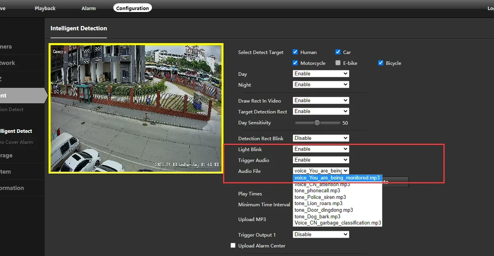Open the Trigger Output 1 dropdown
Image resolution: width=494 pixels, height=256 pixels.
321,235
